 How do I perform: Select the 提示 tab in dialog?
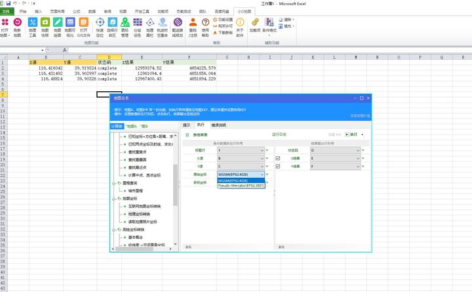[187, 125]
